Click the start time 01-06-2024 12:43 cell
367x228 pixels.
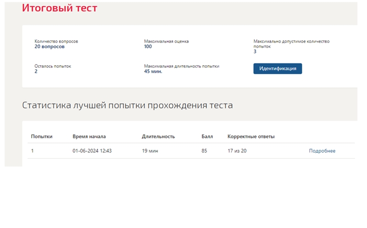[92, 151]
